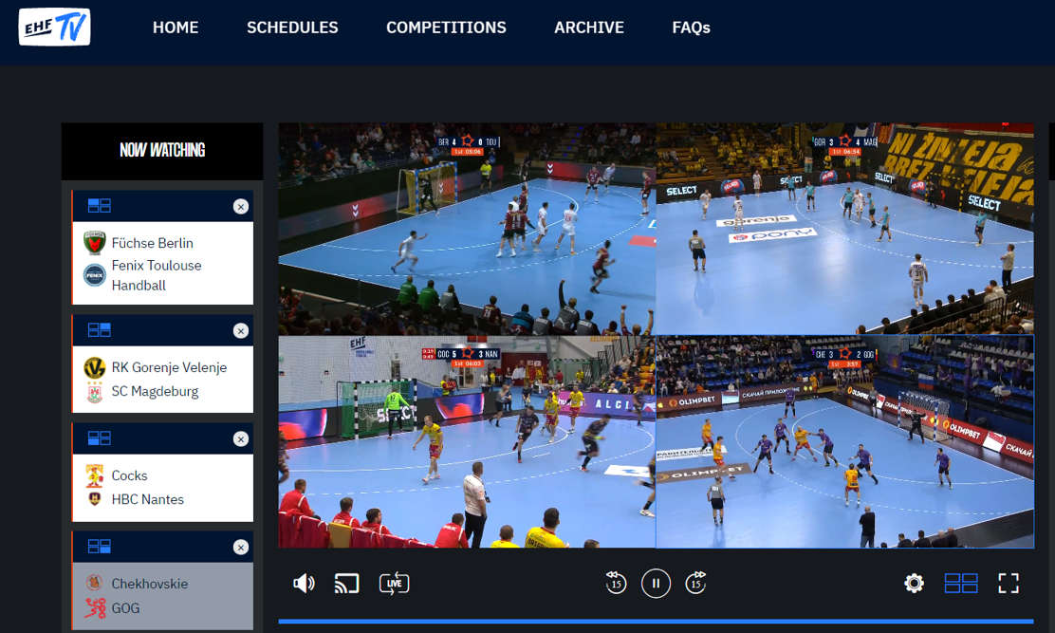
Task: Pause the video playback
Action: tap(656, 583)
